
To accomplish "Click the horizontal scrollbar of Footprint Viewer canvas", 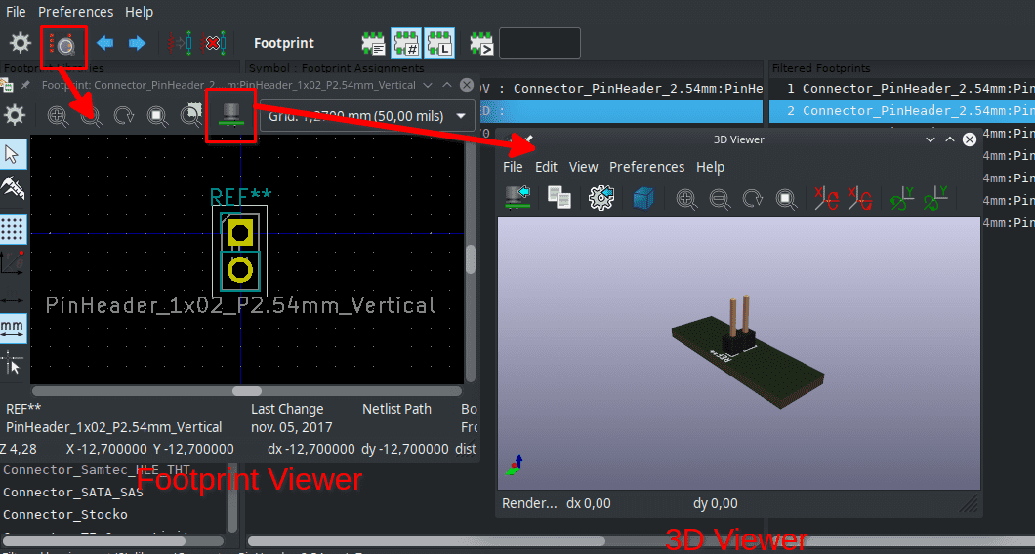I will (x=246, y=391).
